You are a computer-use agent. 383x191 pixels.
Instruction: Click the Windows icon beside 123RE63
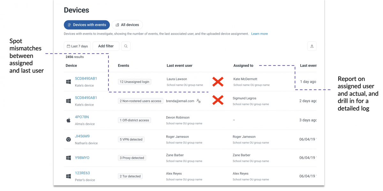(68, 176)
